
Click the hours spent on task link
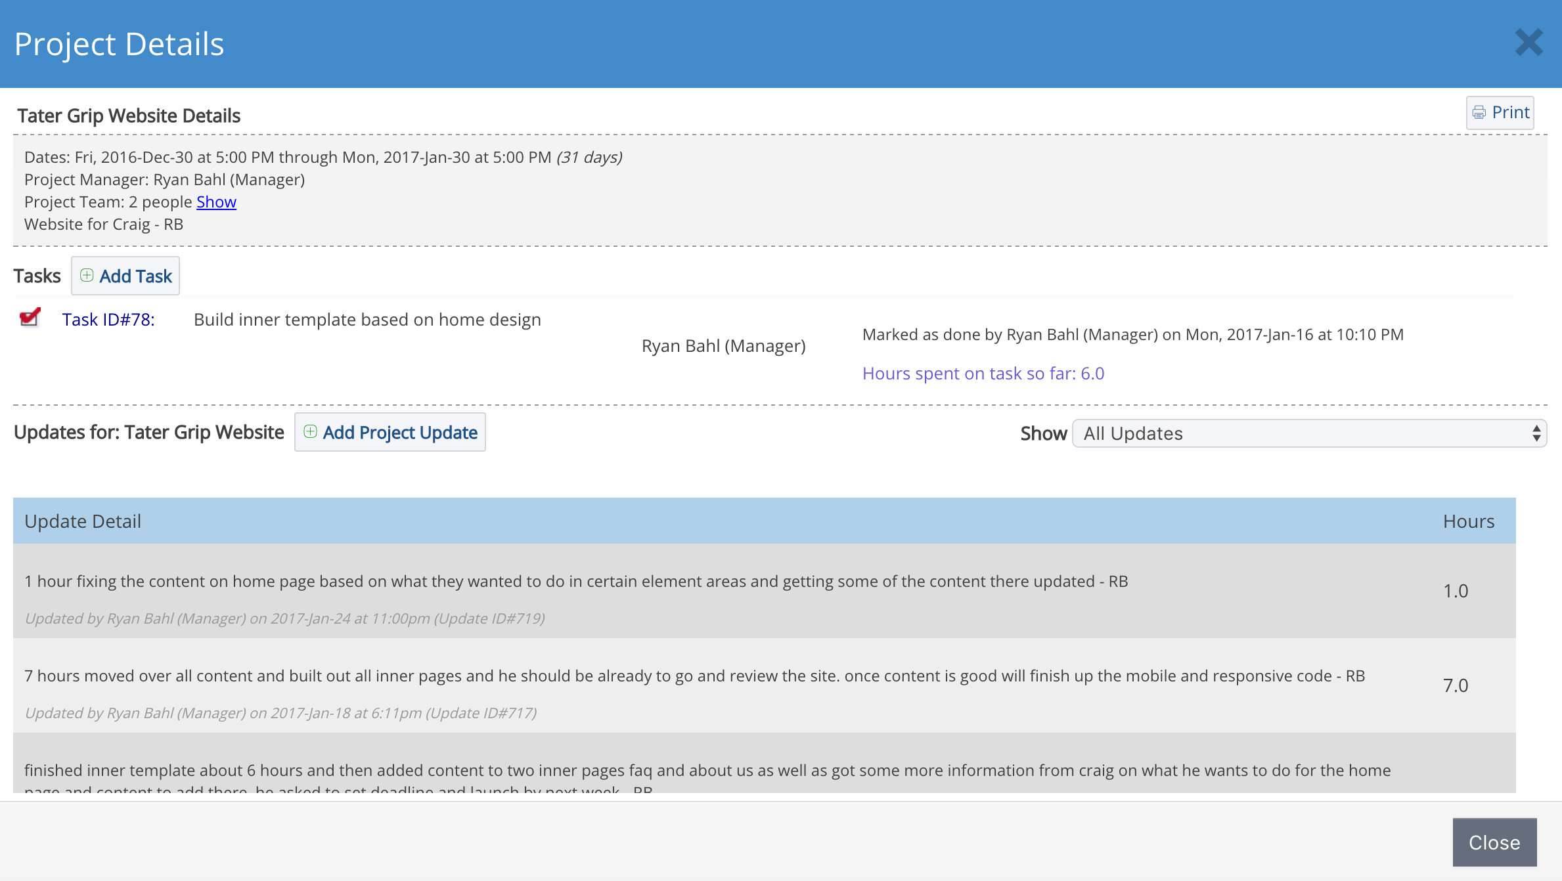[x=981, y=373]
